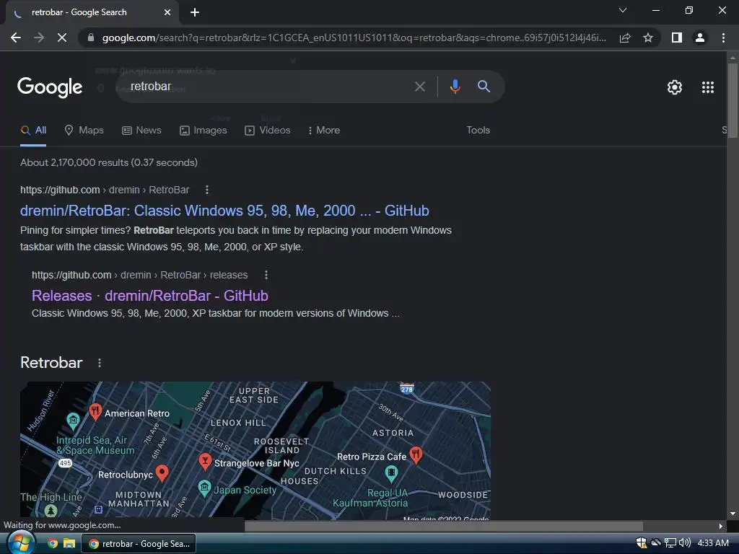
Task: Click the horizontal scrollbar thumb
Action: 444,526
